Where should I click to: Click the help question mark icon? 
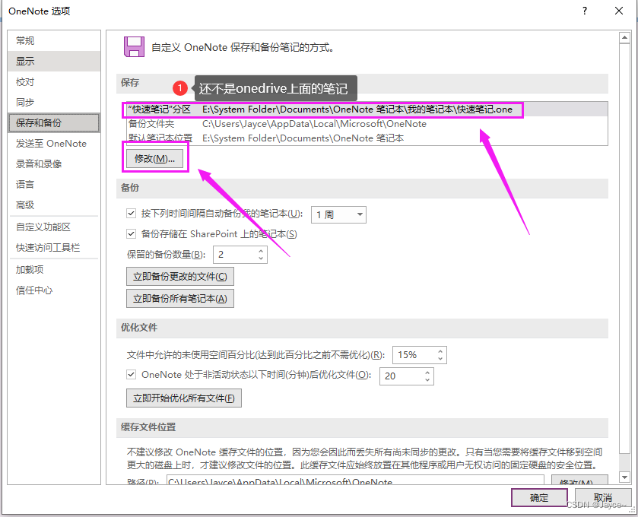pyautogui.click(x=585, y=11)
